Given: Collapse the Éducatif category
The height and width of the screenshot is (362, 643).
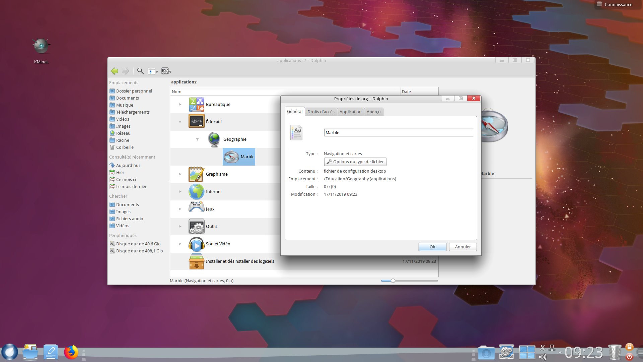Looking at the screenshot, I should pyautogui.click(x=180, y=122).
